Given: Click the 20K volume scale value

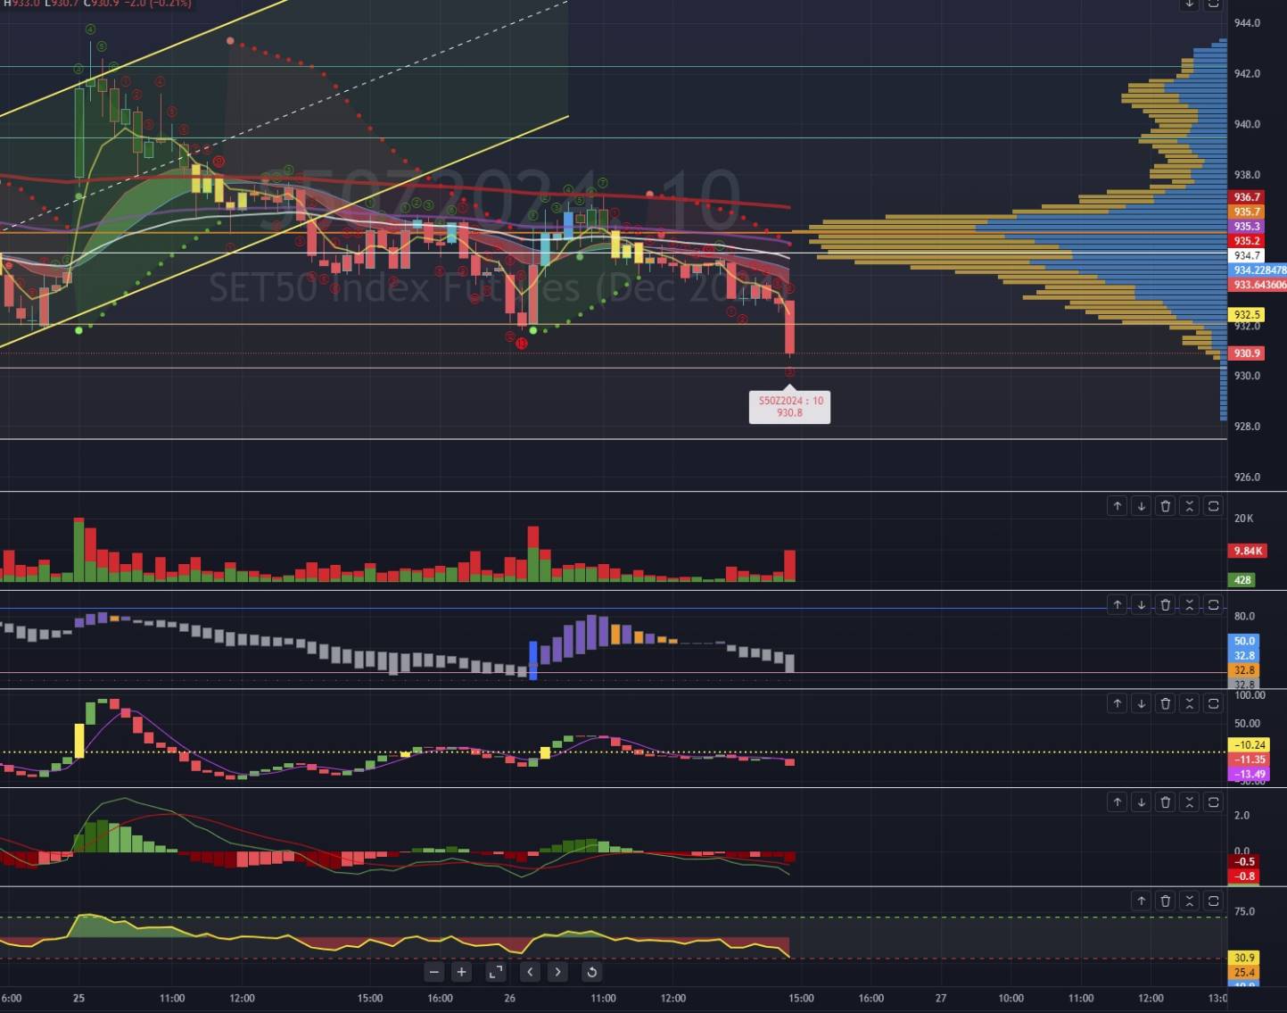Looking at the screenshot, I should (1243, 519).
